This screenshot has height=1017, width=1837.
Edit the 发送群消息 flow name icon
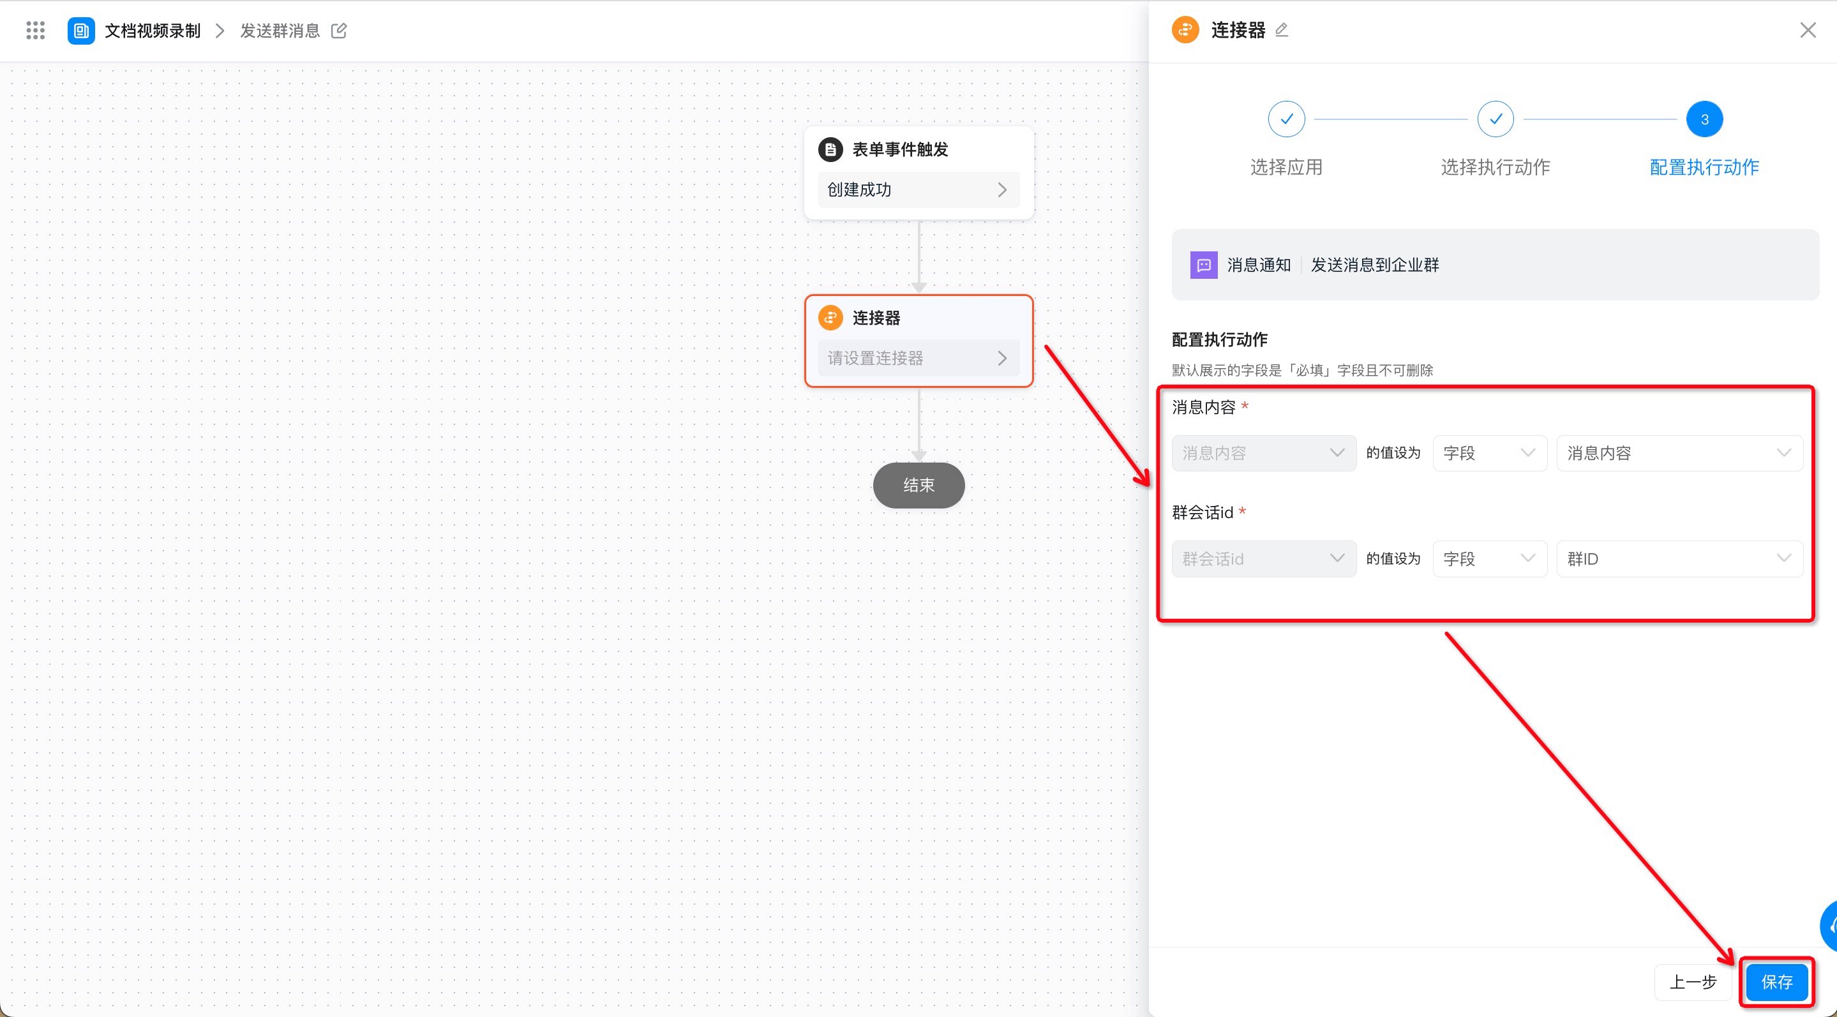click(x=339, y=31)
